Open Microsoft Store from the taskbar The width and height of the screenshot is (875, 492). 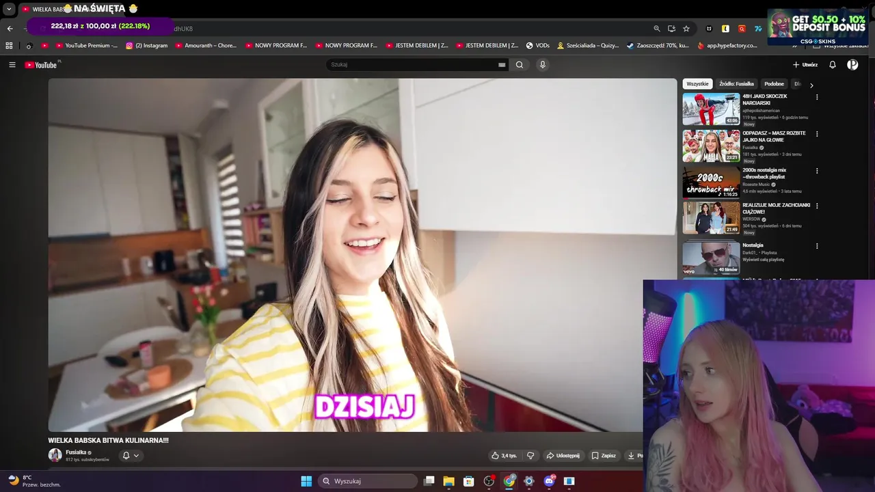coord(468,481)
